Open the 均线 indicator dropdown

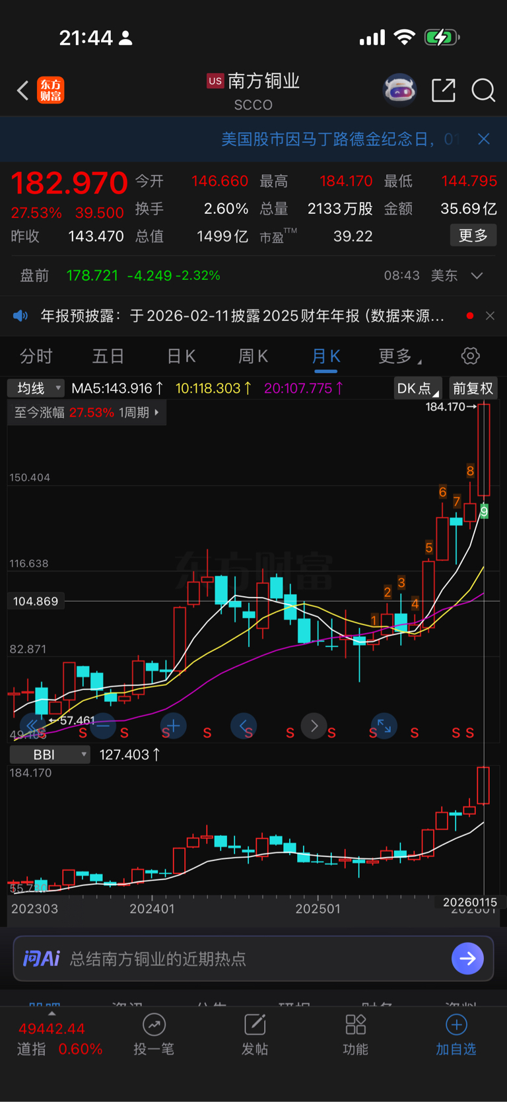tap(36, 388)
